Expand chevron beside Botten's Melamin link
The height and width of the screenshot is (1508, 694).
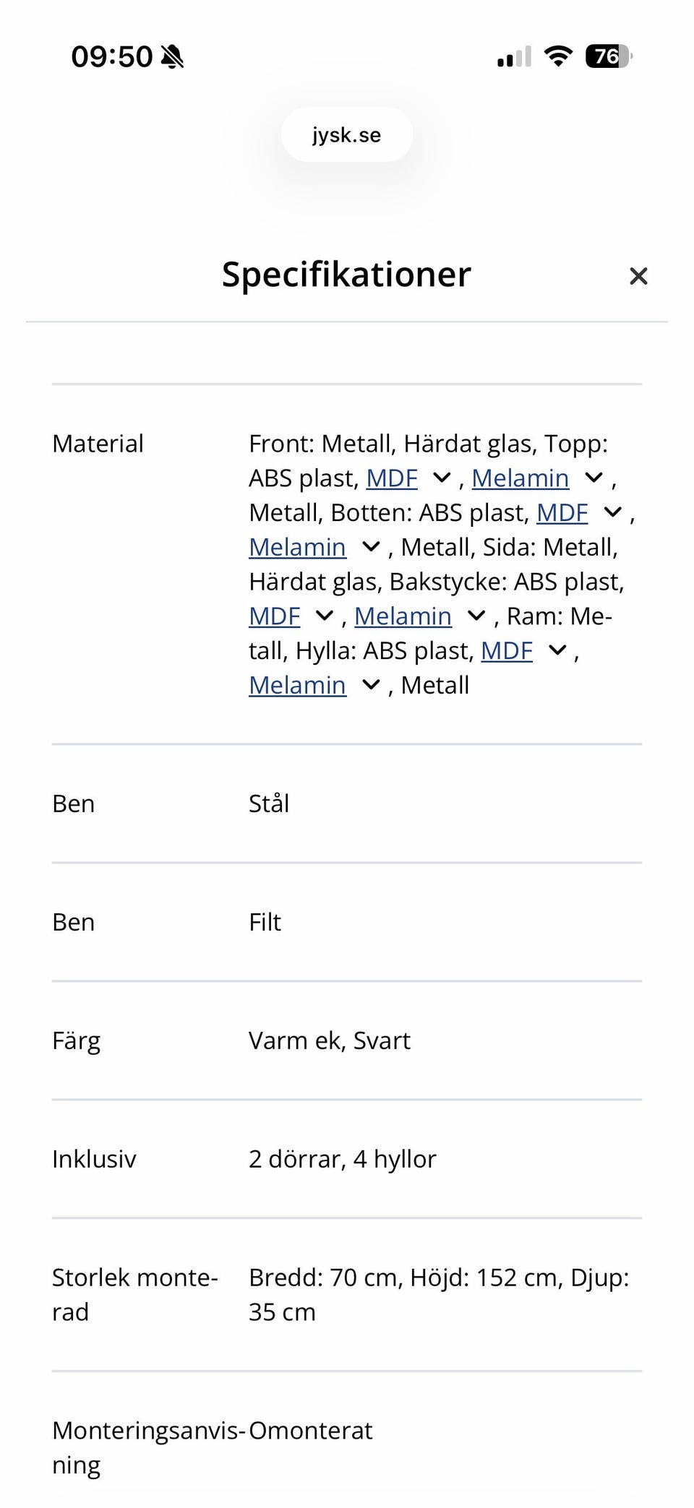[x=371, y=548]
